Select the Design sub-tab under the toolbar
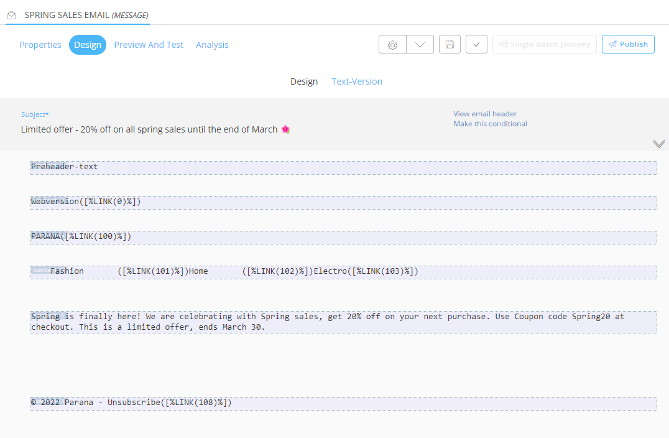This screenshot has width=669, height=438. click(x=304, y=82)
